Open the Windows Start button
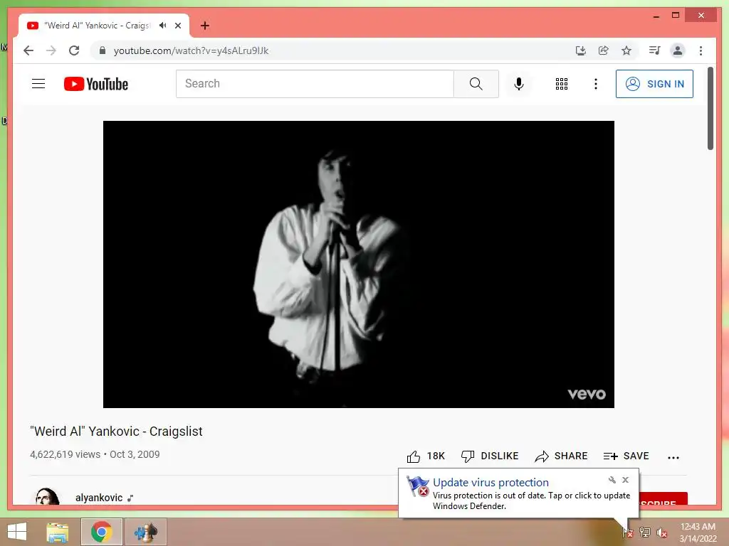 coord(17,532)
